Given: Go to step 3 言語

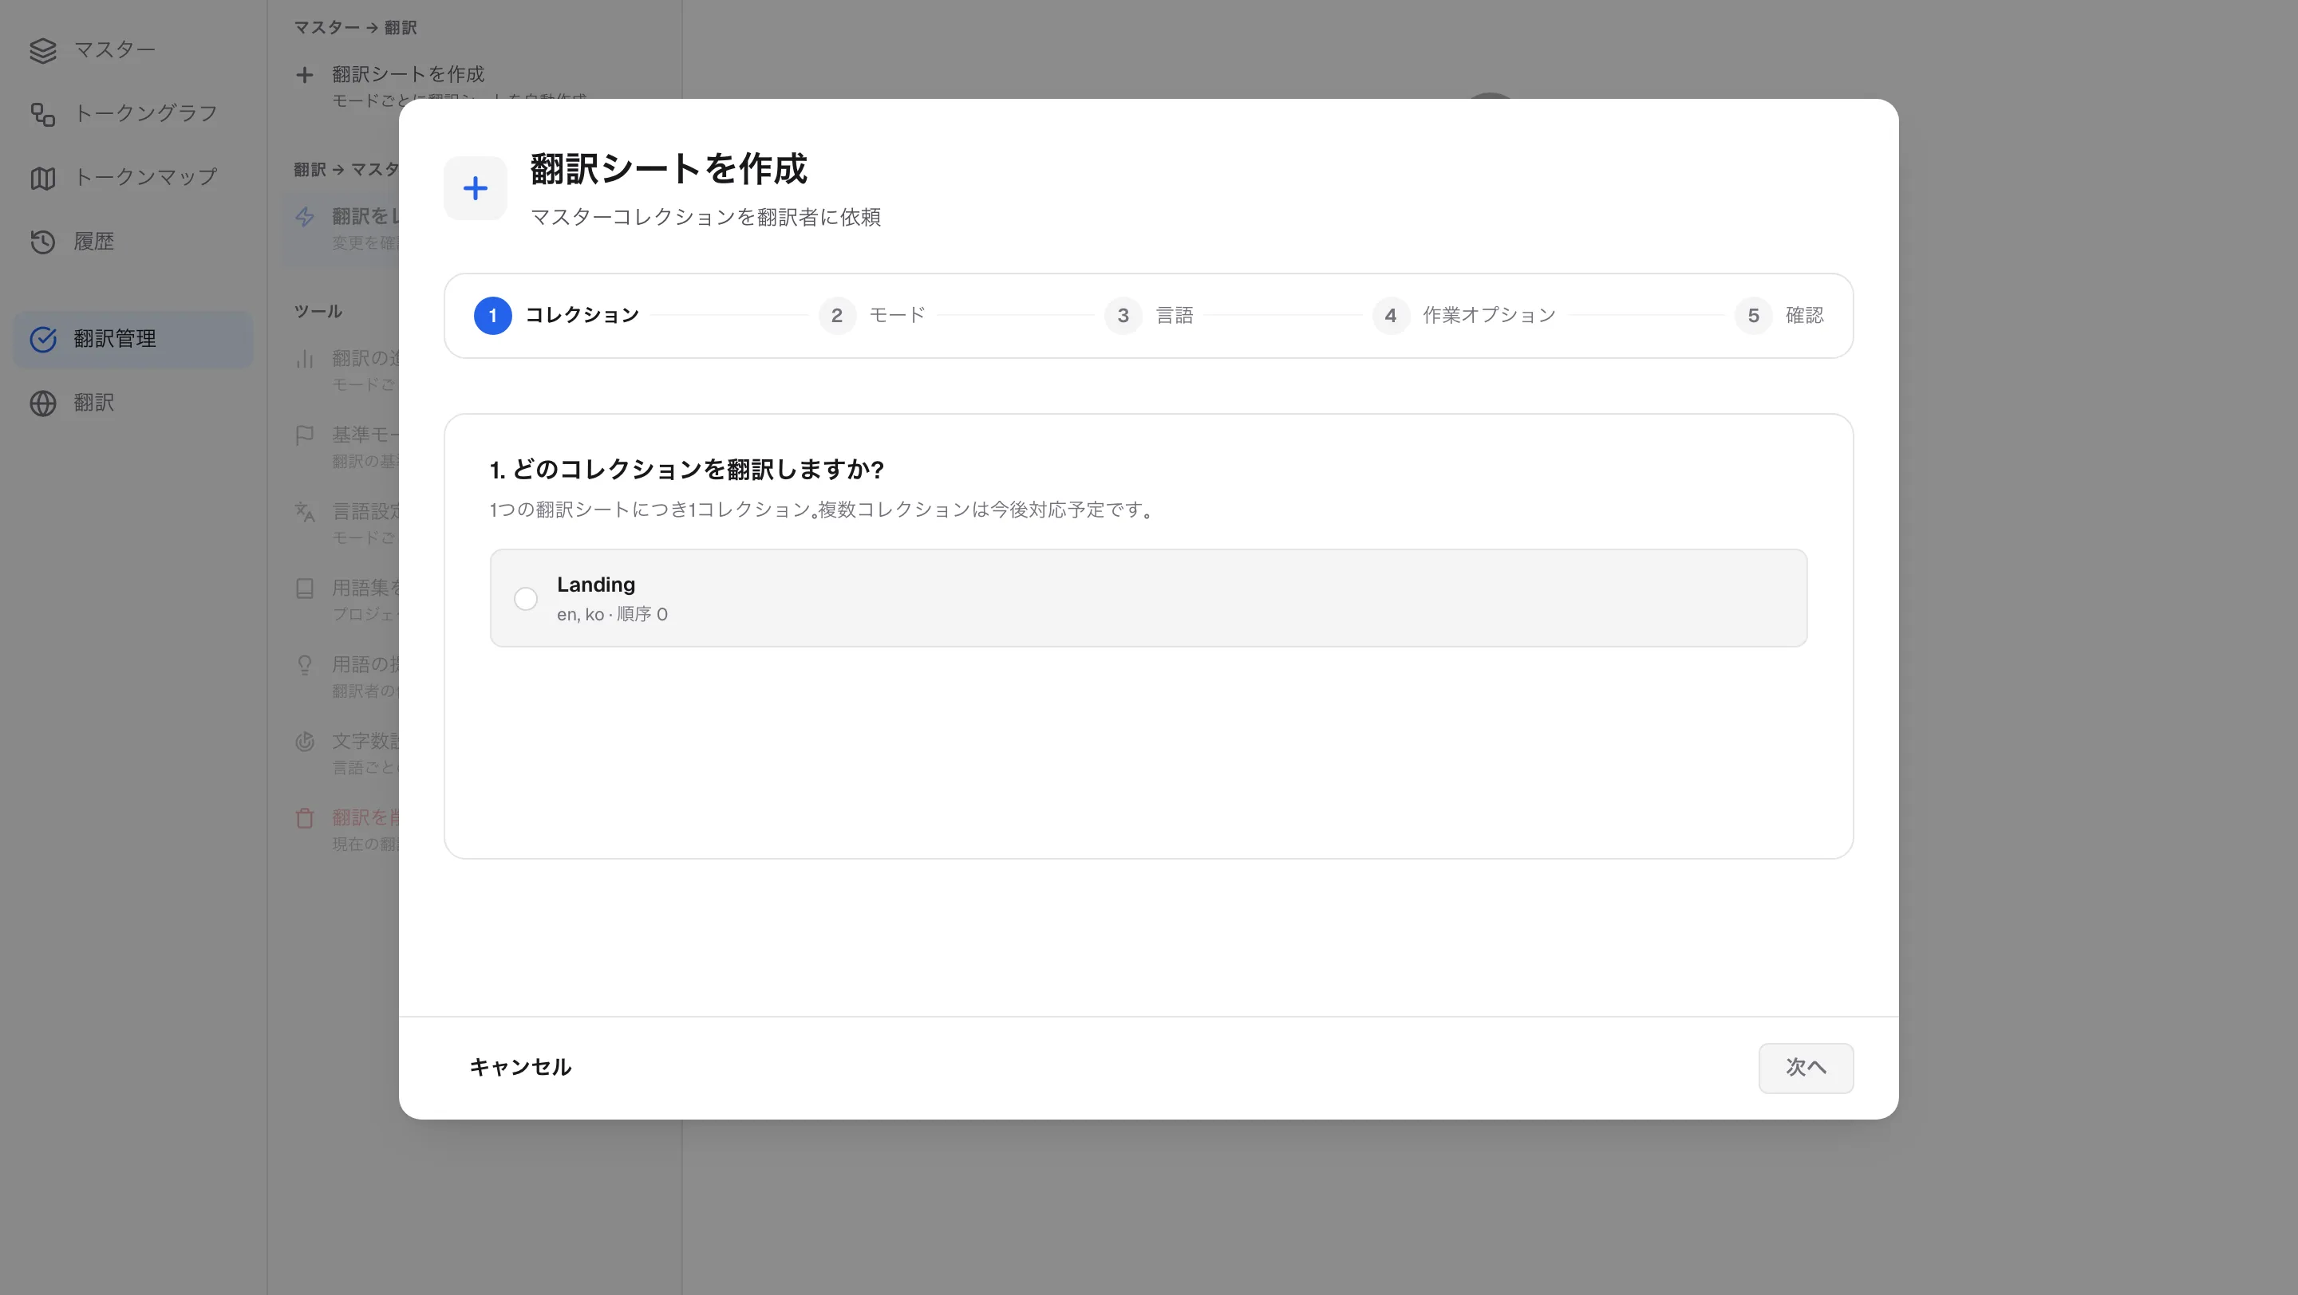Looking at the screenshot, I should pos(1149,316).
